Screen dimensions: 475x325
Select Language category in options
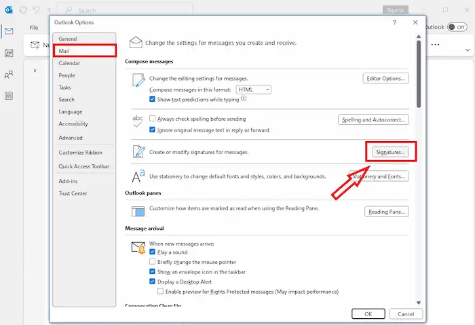point(84,111)
